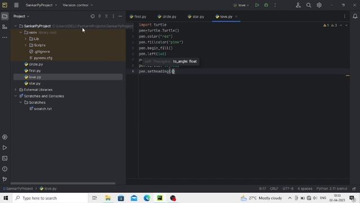Open SankarPyProject project dropdown

pyautogui.click(x=41, y=5)
